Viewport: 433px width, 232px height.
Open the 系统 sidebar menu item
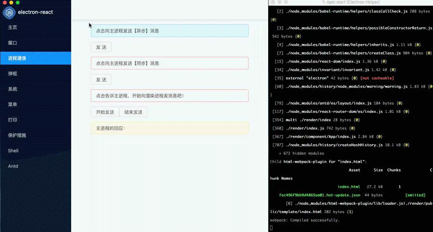pyautogui.click(x=35, y=89)
